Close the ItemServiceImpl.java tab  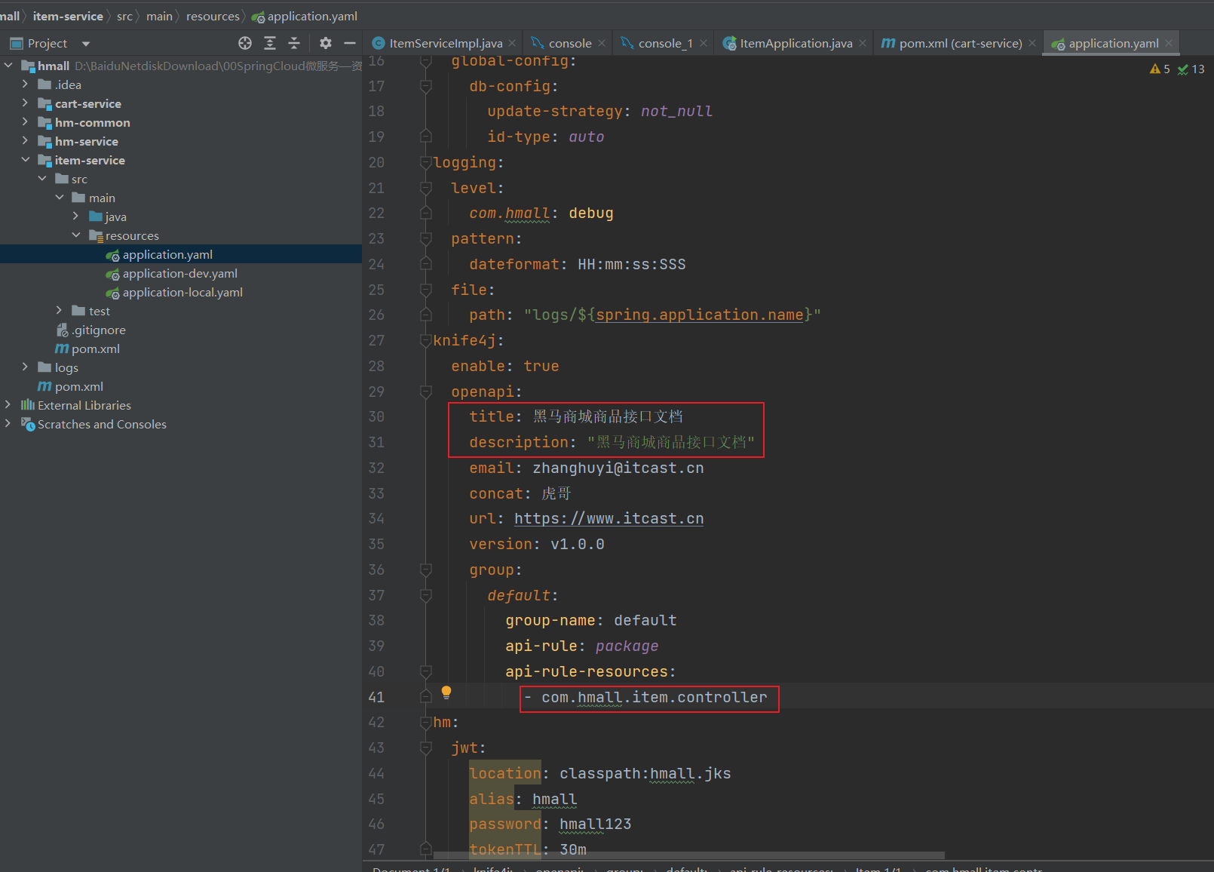point(512,43)
